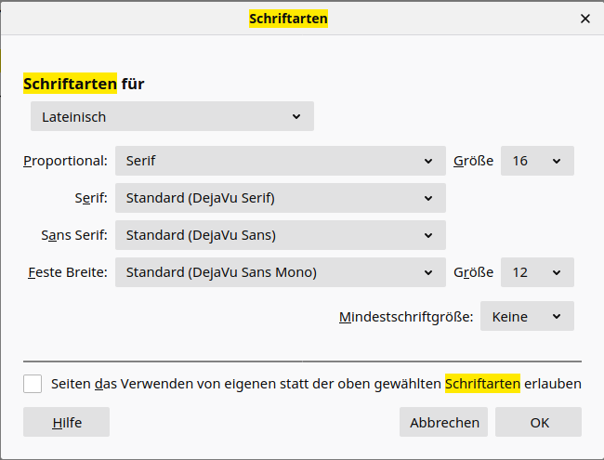Click the Proportional label

[65, 161]
